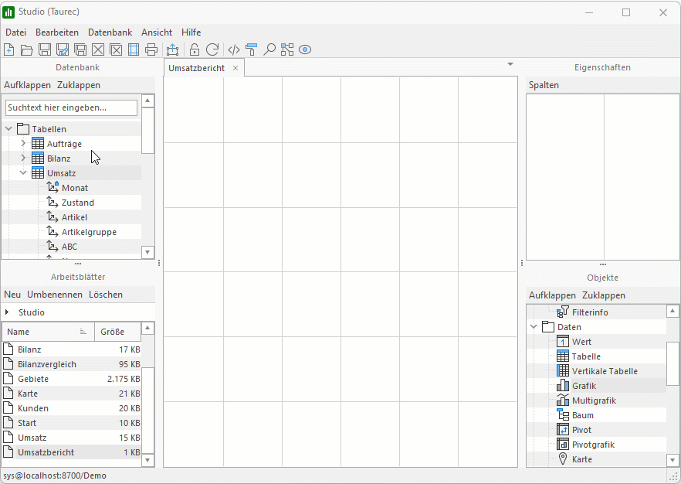Select the Gebiete worksheet in list
Viewport: 681px width, 484px height.
pos(33,379)
